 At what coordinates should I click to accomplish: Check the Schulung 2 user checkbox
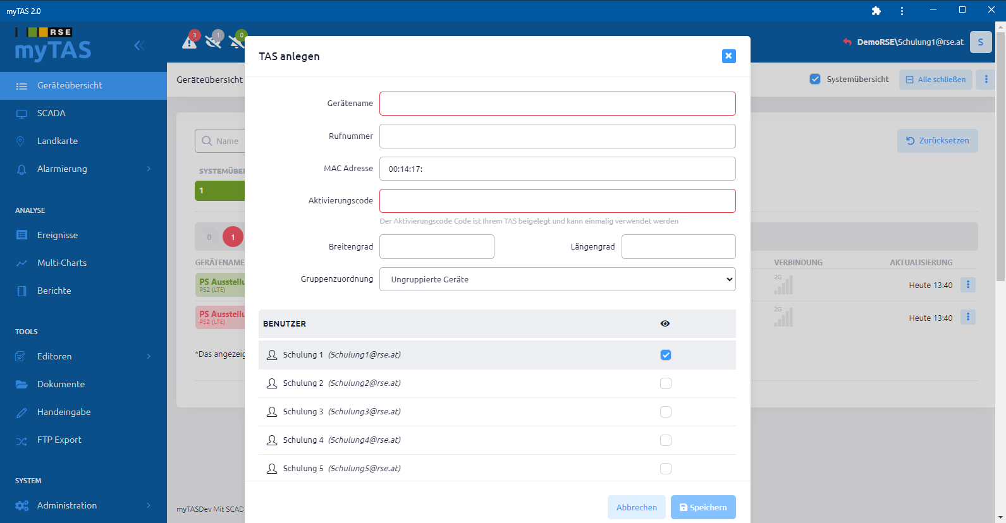(666, 383)
